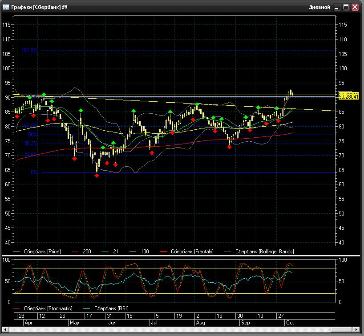Click the 0% Fibonacci level label
The height and width of the screenshot is (336, 364).
click(34, 172)
